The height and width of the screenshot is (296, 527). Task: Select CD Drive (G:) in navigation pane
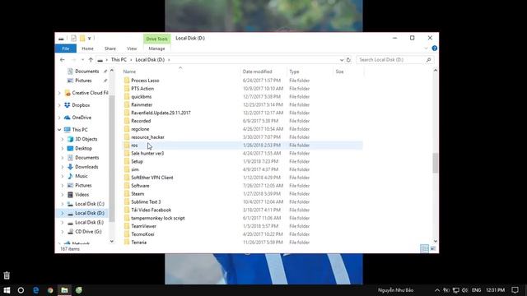tap(88, 232)
